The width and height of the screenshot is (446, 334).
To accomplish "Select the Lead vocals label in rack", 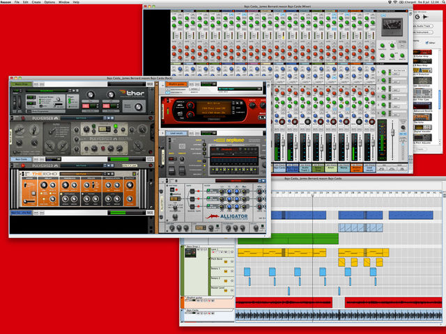I will (176, 133).
